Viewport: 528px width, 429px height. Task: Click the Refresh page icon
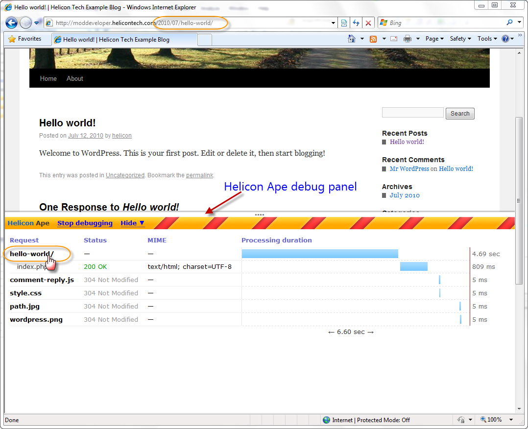356,23
